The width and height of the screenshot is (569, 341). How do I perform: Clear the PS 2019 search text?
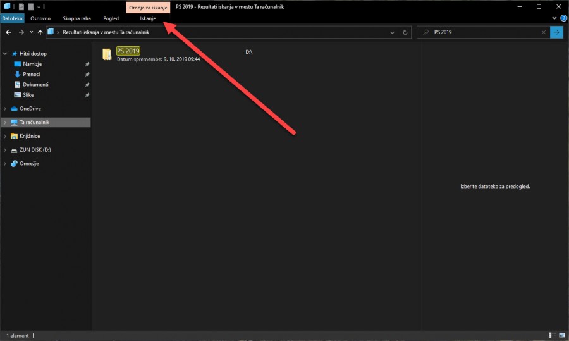[544, 32]
